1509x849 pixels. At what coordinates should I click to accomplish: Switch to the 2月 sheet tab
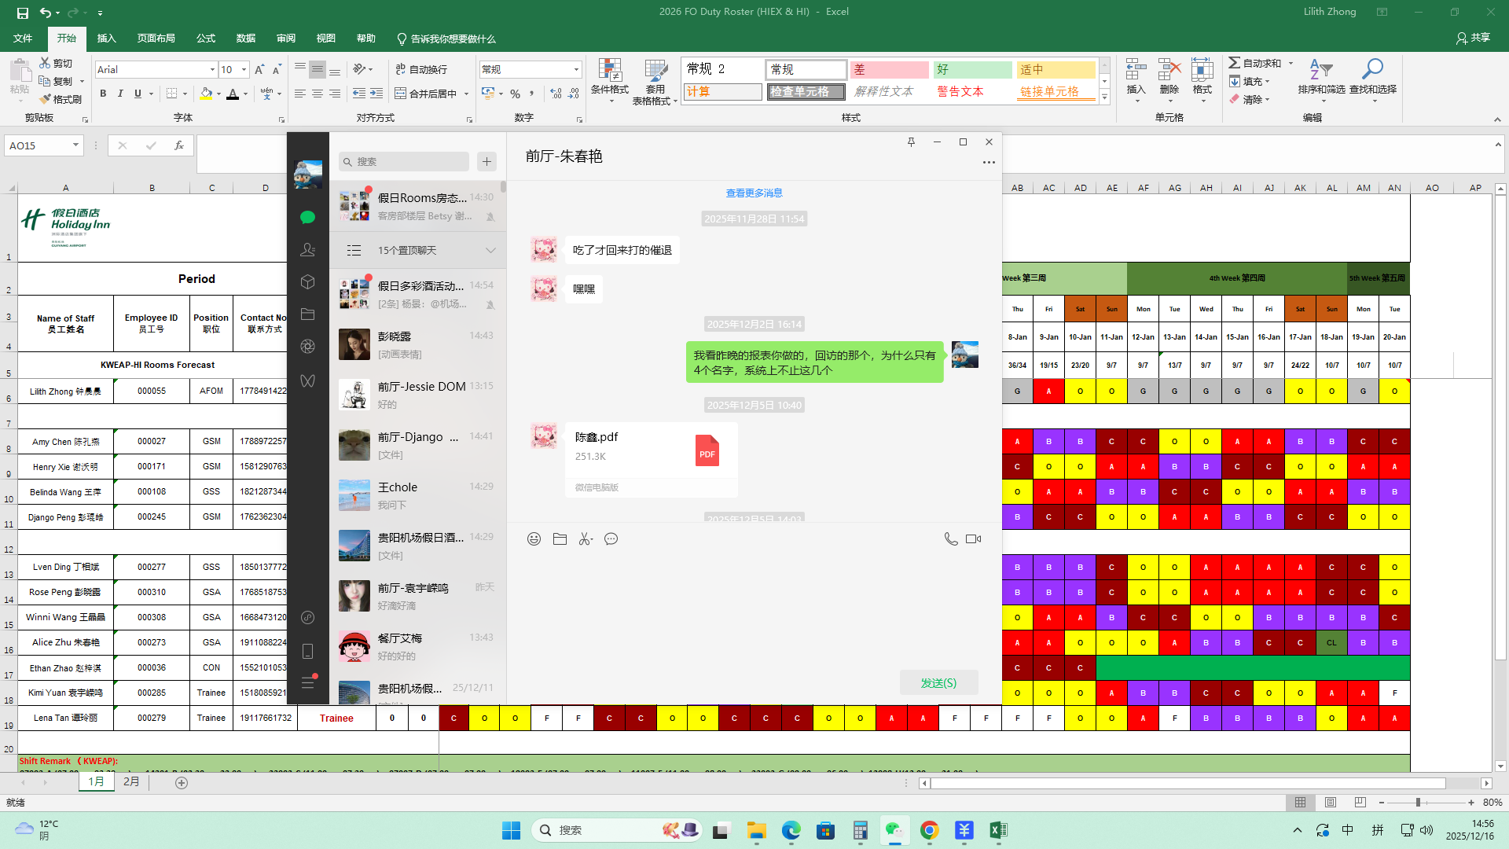[131, 781]
